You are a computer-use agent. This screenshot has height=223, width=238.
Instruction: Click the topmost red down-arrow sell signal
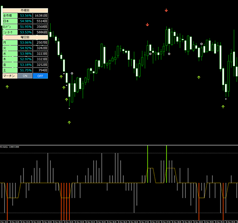(166, 10)
